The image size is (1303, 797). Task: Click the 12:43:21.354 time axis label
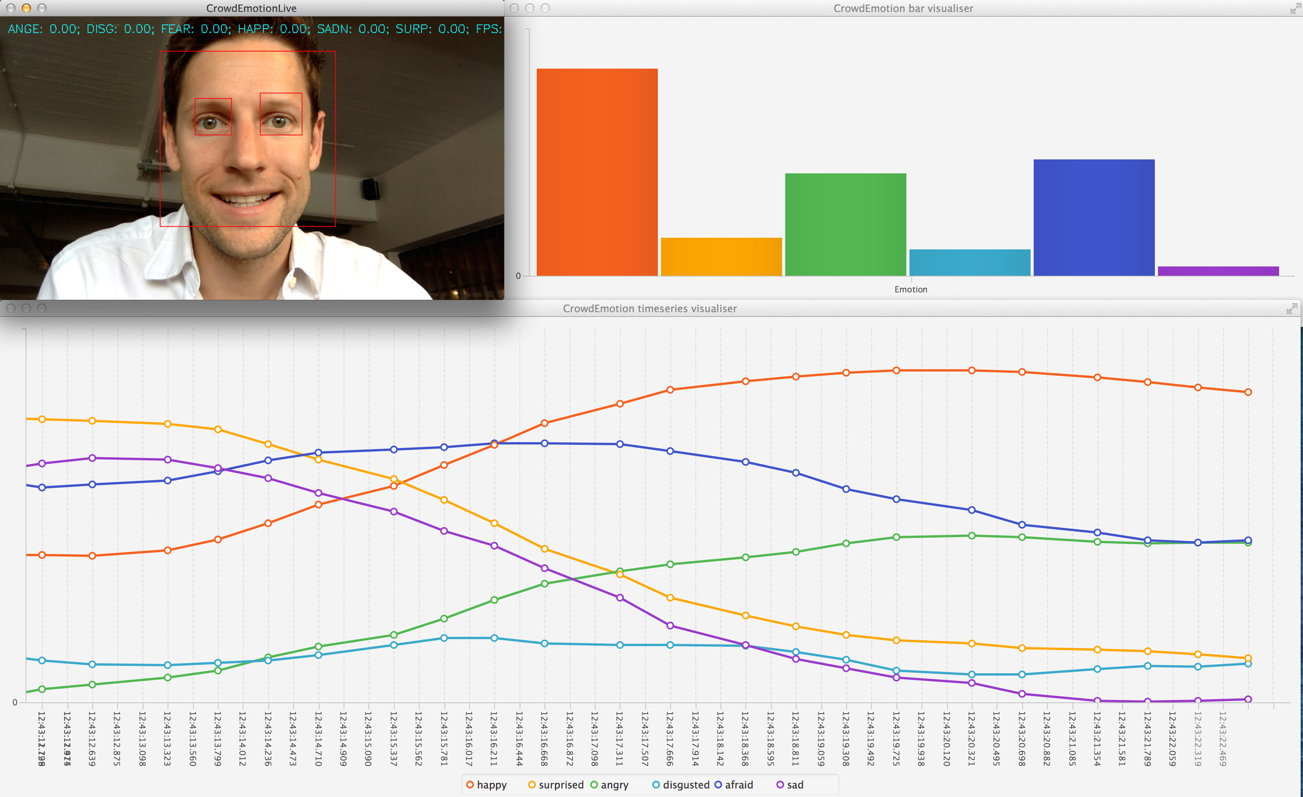(1097, 738)
